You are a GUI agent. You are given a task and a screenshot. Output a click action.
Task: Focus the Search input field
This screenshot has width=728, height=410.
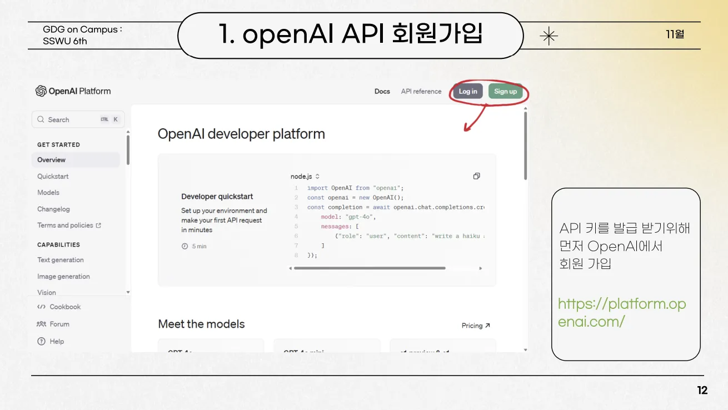pos(78,119)
